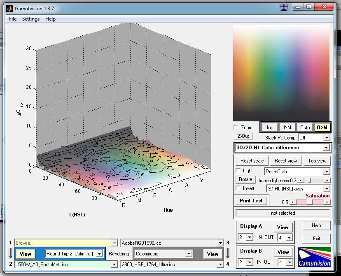Image resolution: width=341 pixels, height=276 pixels.
Task: Click the Print Test button
Action: 251,201
